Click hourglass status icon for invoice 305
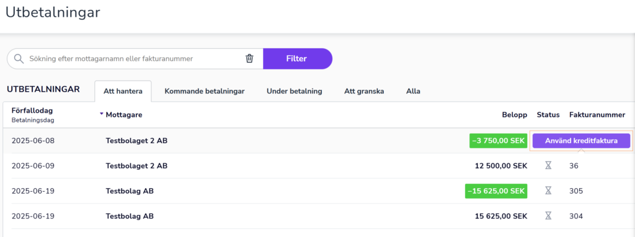The height and width of the screenshot is (237, 635). coord(548,191)
